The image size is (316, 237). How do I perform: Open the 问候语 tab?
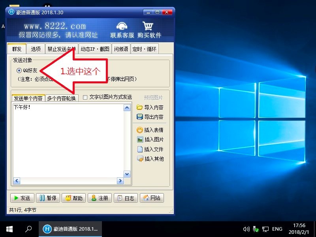pos(121,49)
